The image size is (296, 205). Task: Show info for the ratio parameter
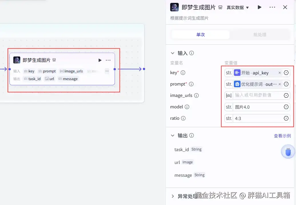click(x=183, y=118)
